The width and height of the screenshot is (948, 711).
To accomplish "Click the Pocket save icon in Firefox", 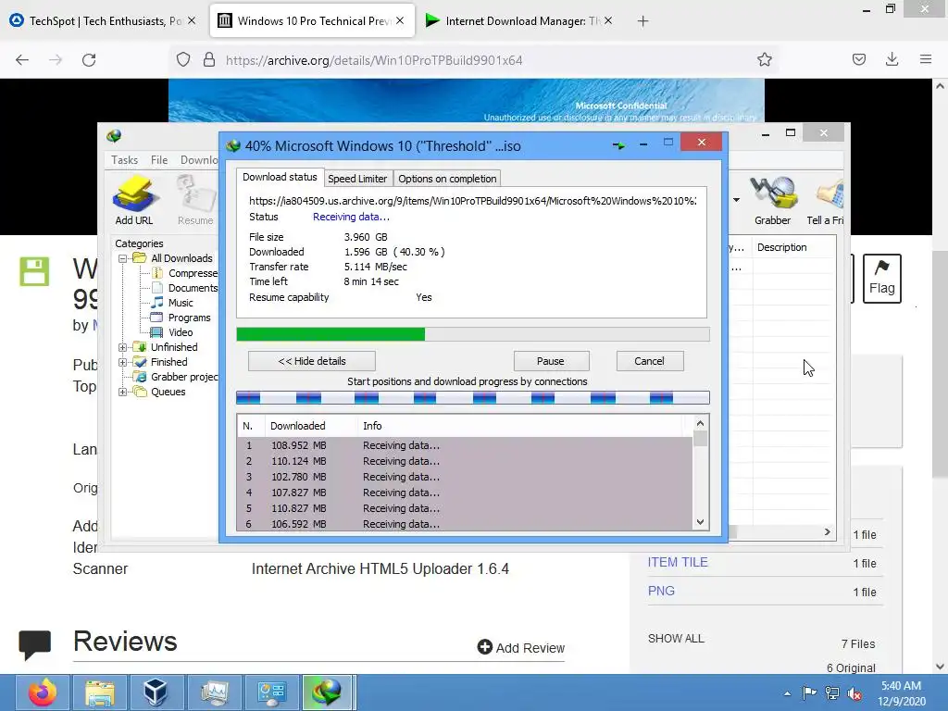I will [858, 59].
